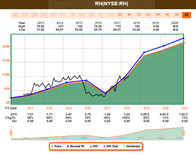Click the 5.88 E EPS estimate
Viewport: 196px width, 155px height.
click(x=145, y=114)
